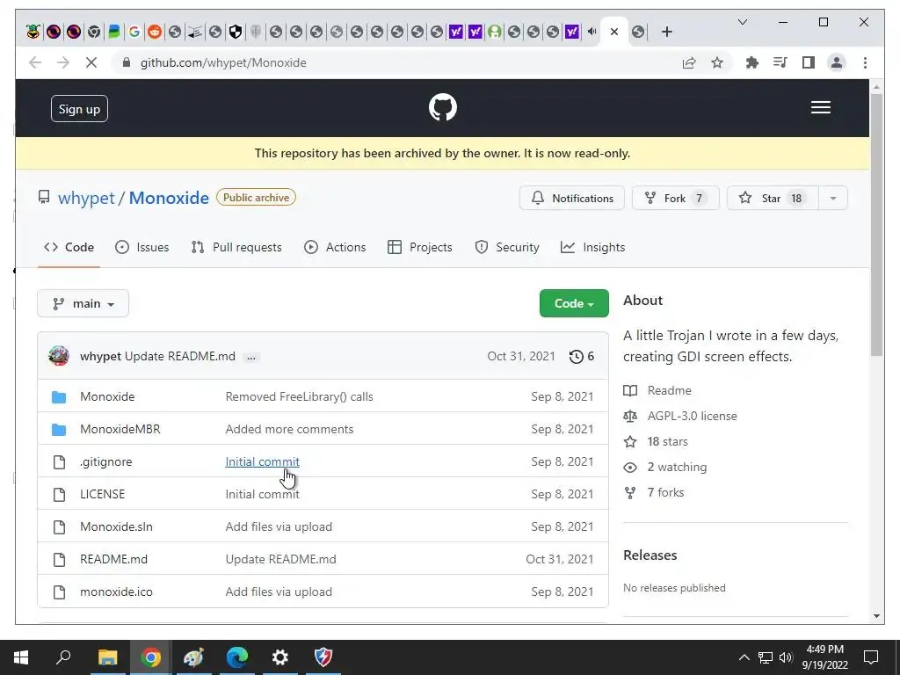This screenshot has height=675, width=900.
Task: Open the Windows Start menu
Action: 21,657
